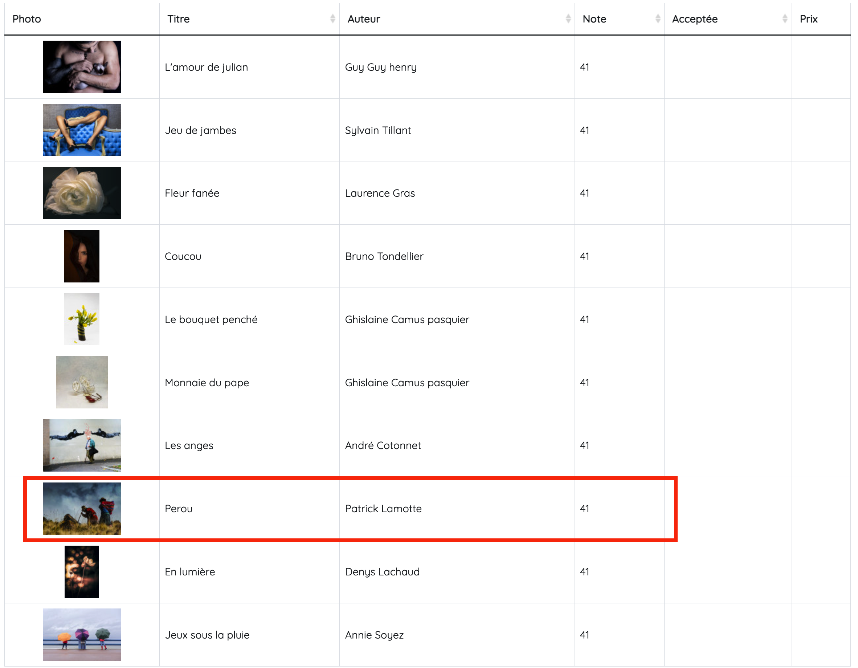
Task: Select the Patrick Lamotte author cell
Action: (x=383, y=509)
